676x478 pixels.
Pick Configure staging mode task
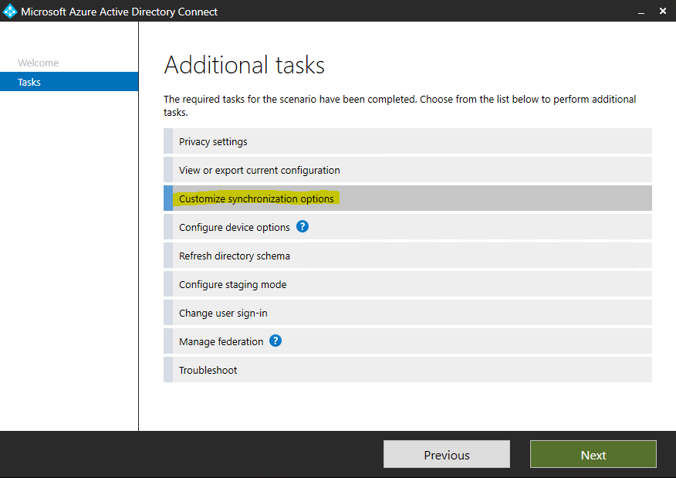click(407, 284)
